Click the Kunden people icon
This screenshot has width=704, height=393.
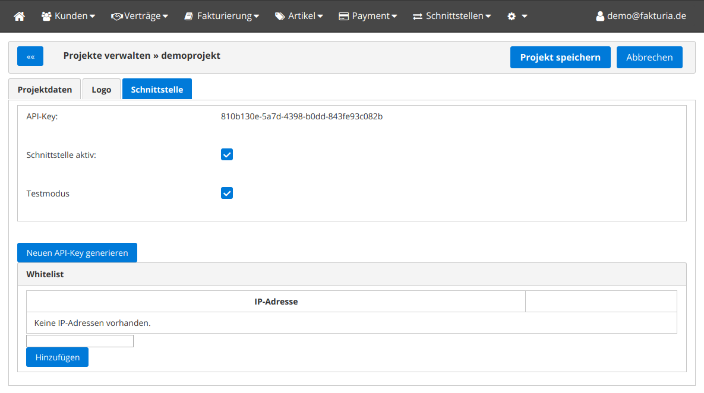pos(46,16)
